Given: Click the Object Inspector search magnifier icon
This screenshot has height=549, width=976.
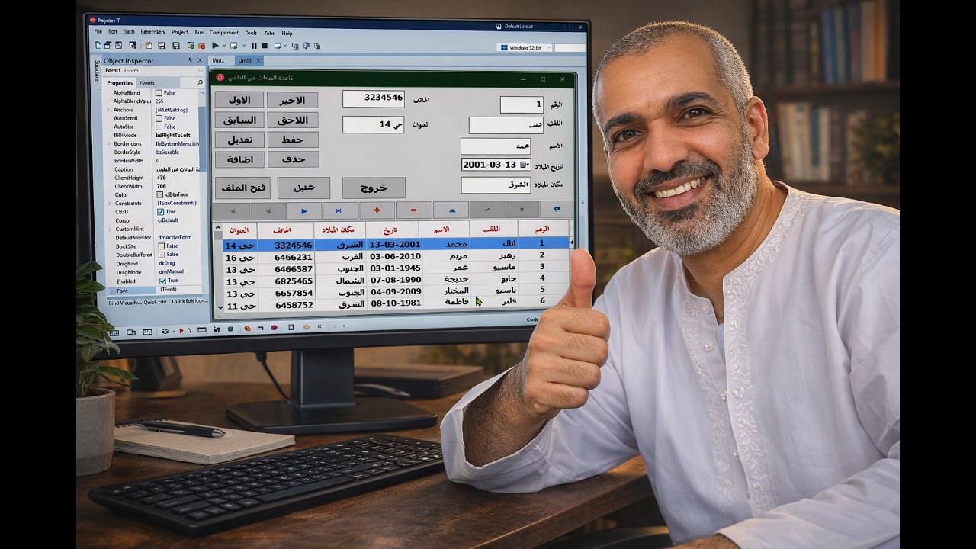Looking at the screenshot, I should click(201, 82).
